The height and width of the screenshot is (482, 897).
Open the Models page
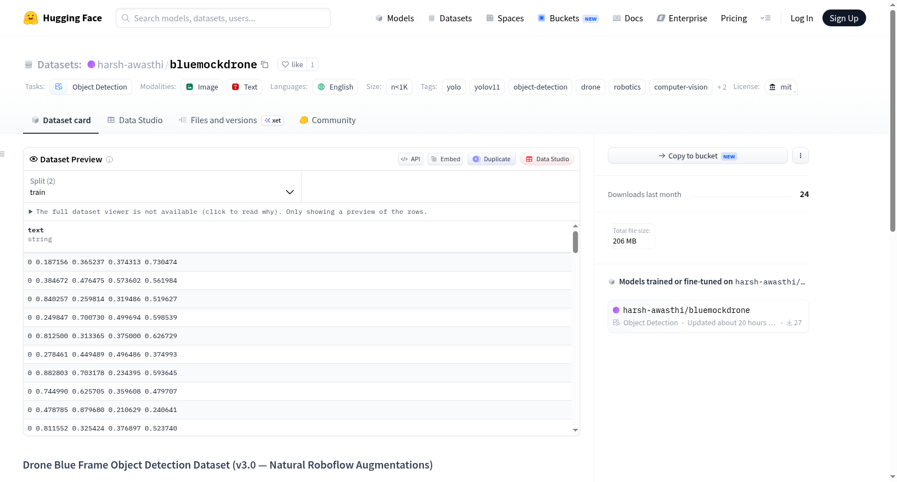tap(395, 18)
